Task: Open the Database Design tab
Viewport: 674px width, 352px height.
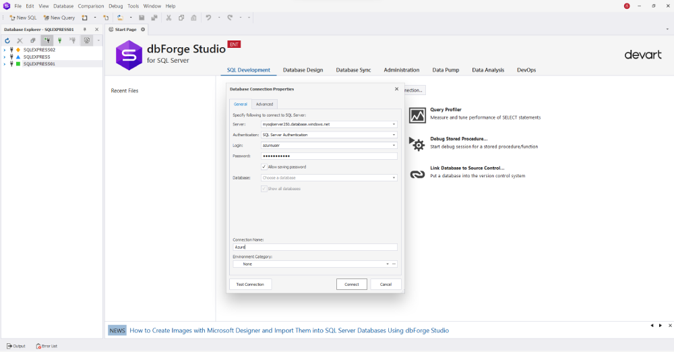Action: (x=303, y=69)
